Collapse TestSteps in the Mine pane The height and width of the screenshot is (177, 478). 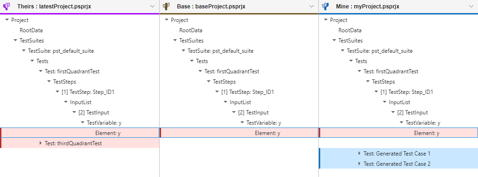pyautogui.click(x=368, y=81)
